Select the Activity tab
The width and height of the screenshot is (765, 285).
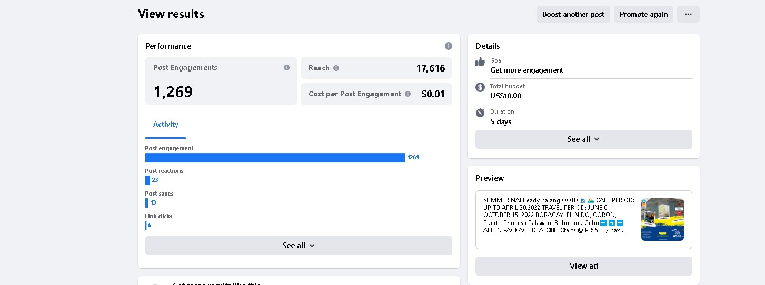pyautogui.click(x=166, y=125)
